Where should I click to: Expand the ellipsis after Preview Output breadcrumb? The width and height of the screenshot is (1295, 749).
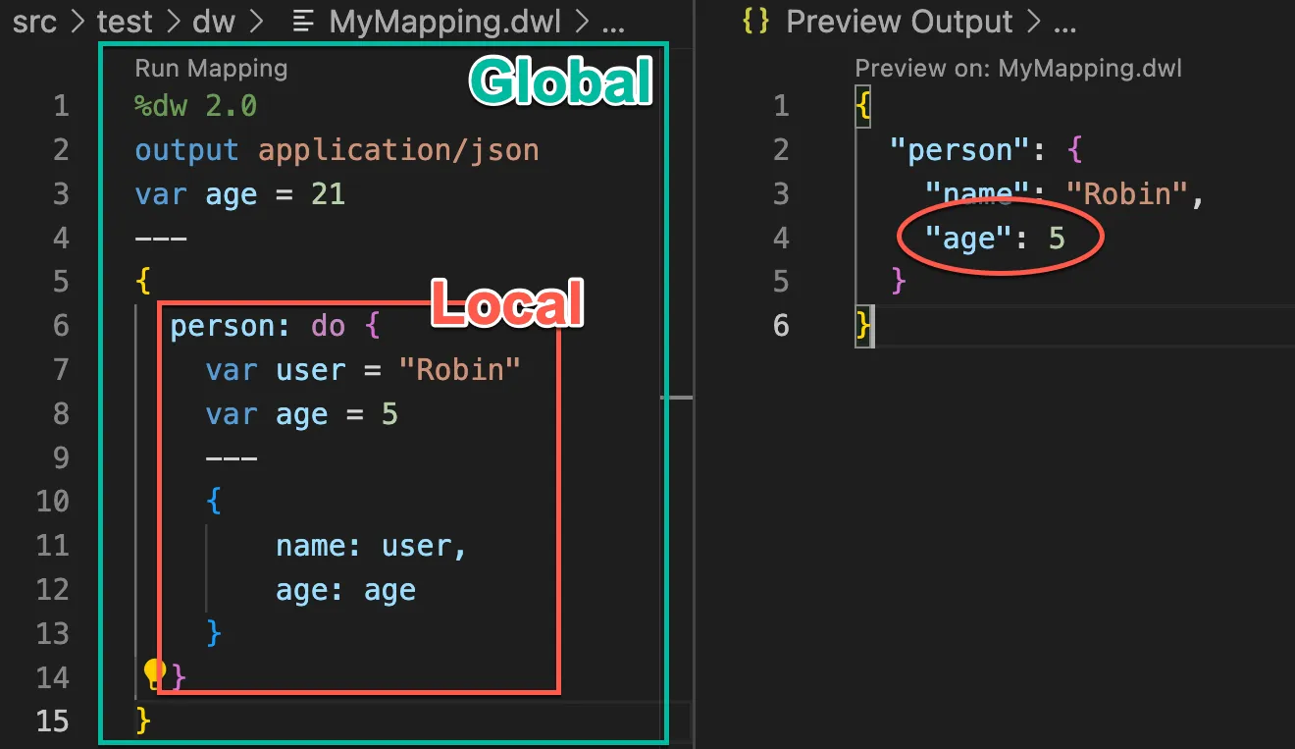pyautogui.click(x=1062, y=27)
